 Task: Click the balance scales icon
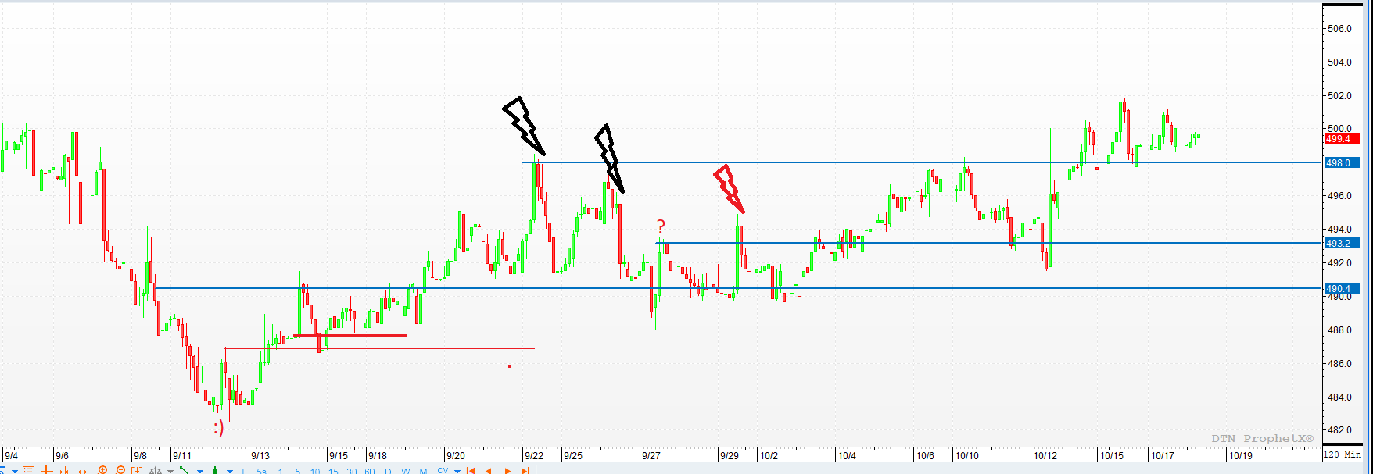[x=156, y=470]
